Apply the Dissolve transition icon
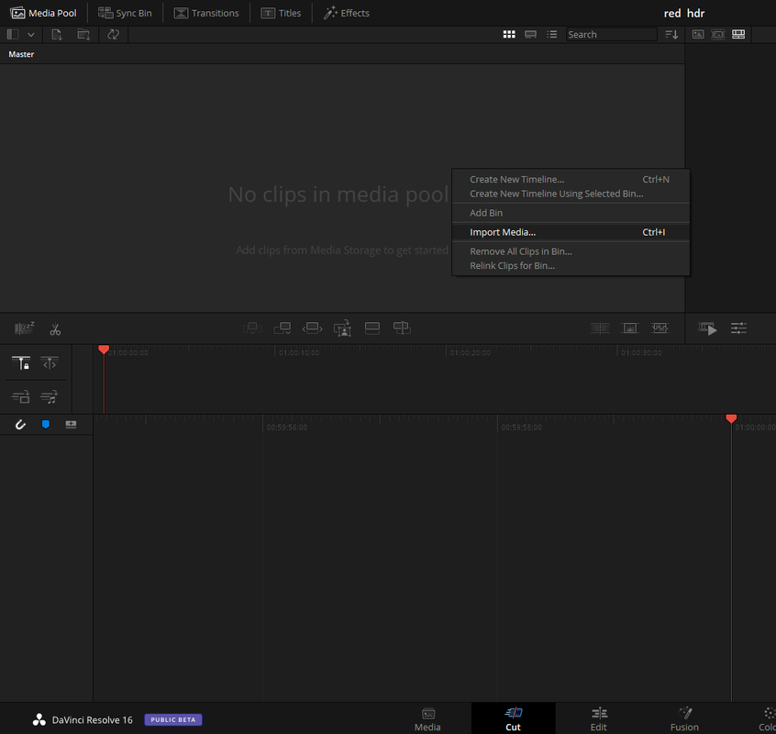The image size is (776, 734). point(629,328)
